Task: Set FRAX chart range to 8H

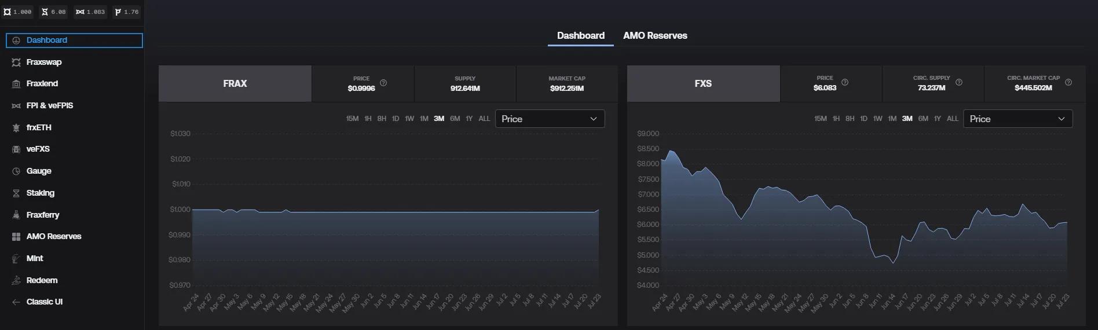Action: coord(382,119)
